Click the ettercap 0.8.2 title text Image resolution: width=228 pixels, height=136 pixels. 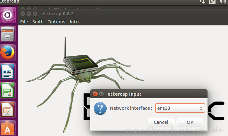(58, 14)
